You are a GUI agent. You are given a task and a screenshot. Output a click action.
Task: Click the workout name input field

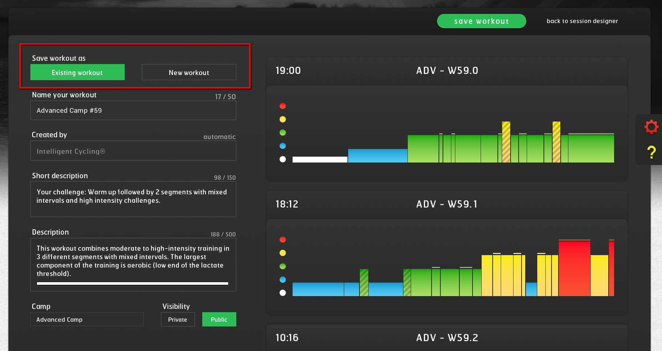[x=133, y=111]
